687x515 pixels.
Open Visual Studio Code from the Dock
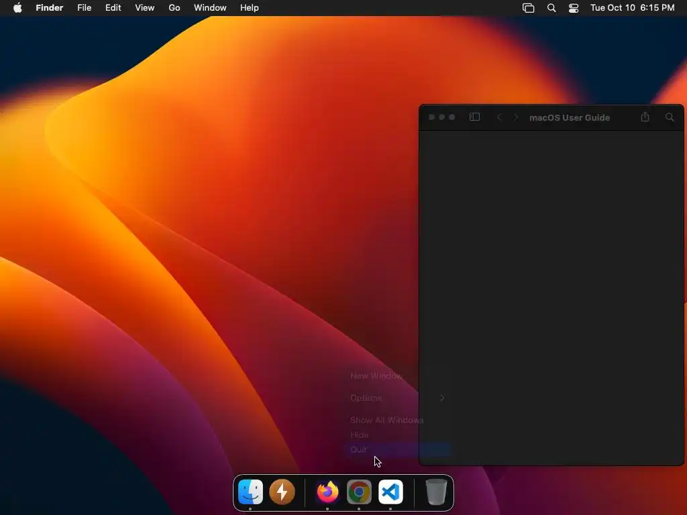390,492
